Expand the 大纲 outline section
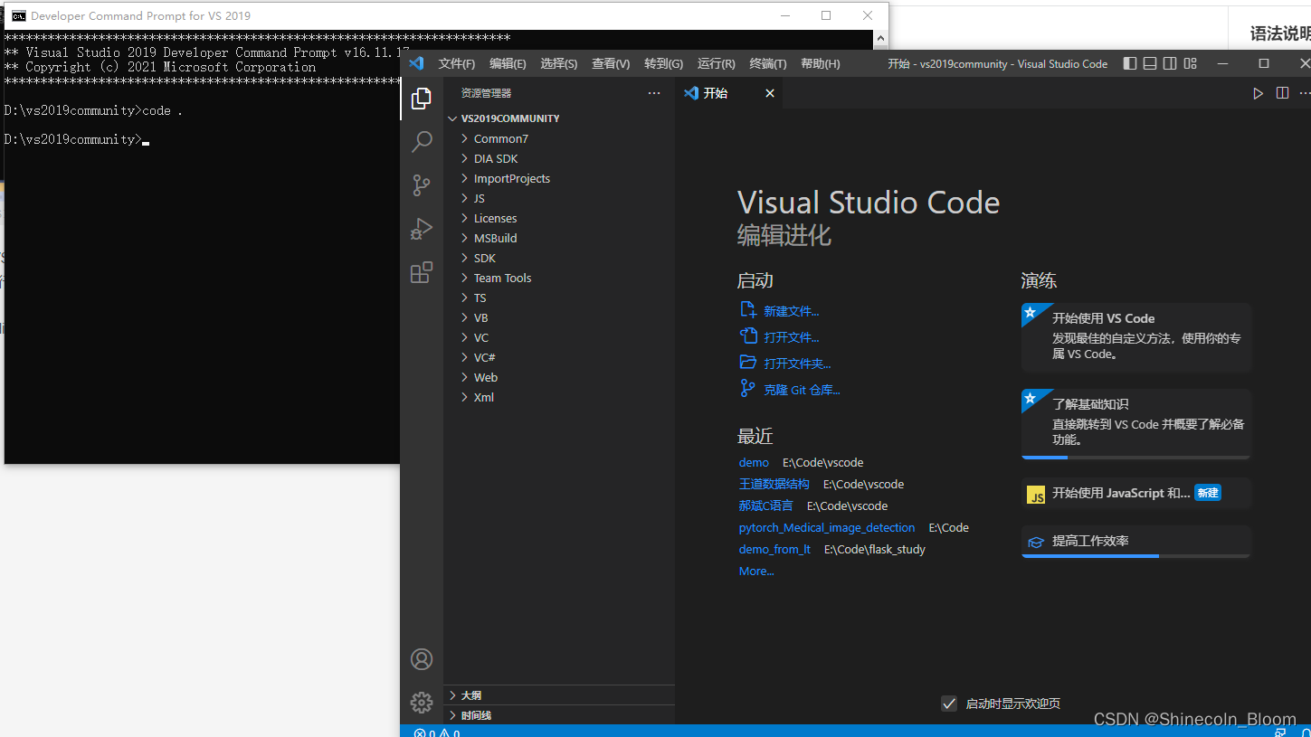The image size is (1311, 737). pyautogui.click(x=561, y=695)
